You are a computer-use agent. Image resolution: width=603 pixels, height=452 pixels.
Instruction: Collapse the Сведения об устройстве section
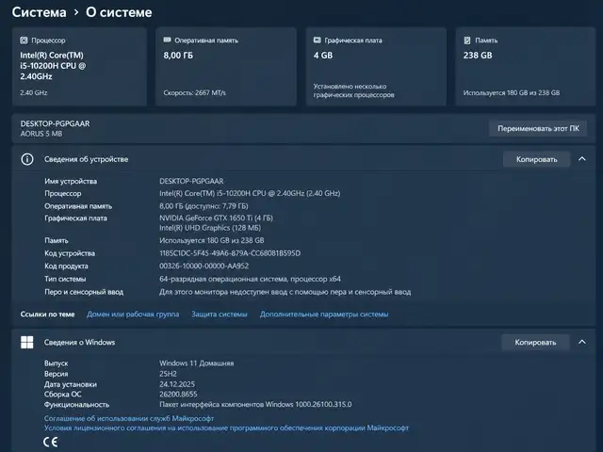click(582, 159)
